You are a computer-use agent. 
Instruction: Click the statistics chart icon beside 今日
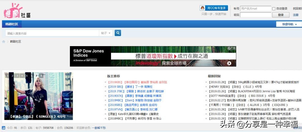pos(4,128)
